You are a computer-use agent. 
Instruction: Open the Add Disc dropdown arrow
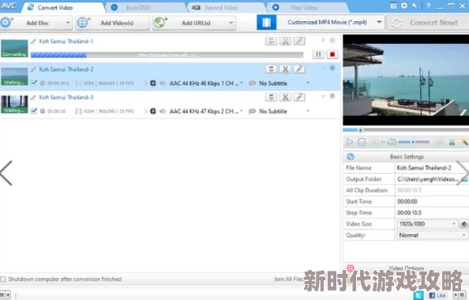click(68, 23)
